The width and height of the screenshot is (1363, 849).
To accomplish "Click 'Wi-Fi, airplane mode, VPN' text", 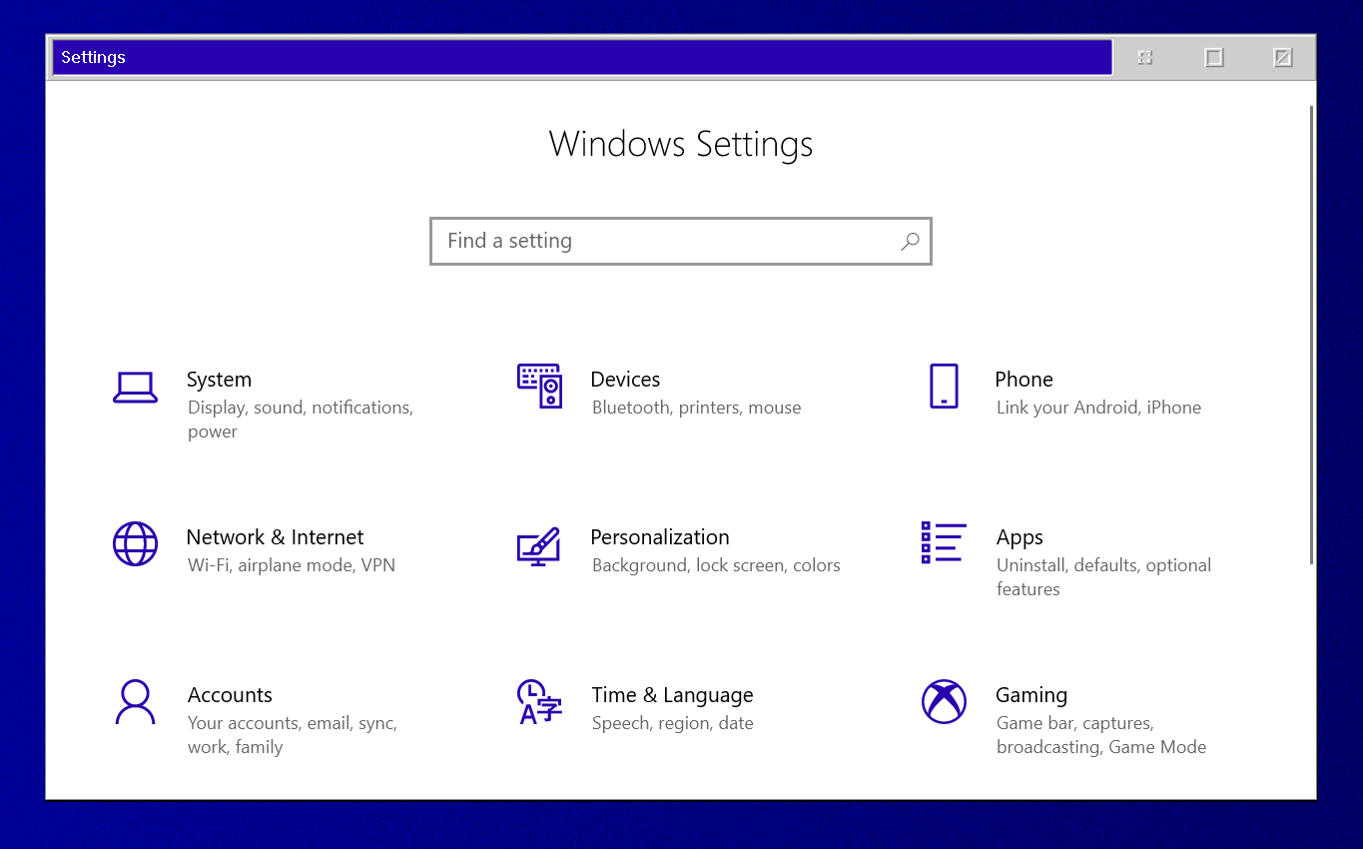I will [292, 565].
